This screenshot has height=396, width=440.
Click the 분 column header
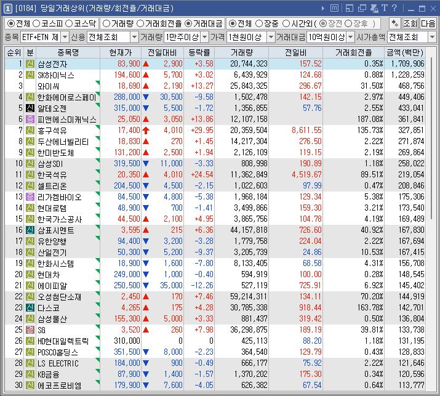[x=30, y=52]
